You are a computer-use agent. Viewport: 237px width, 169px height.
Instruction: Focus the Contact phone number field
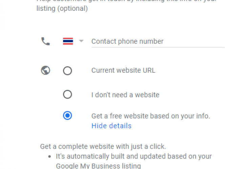click(158, 41)
